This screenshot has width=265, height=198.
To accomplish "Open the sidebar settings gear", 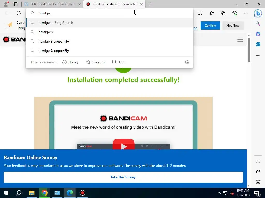I will (258, 182).
